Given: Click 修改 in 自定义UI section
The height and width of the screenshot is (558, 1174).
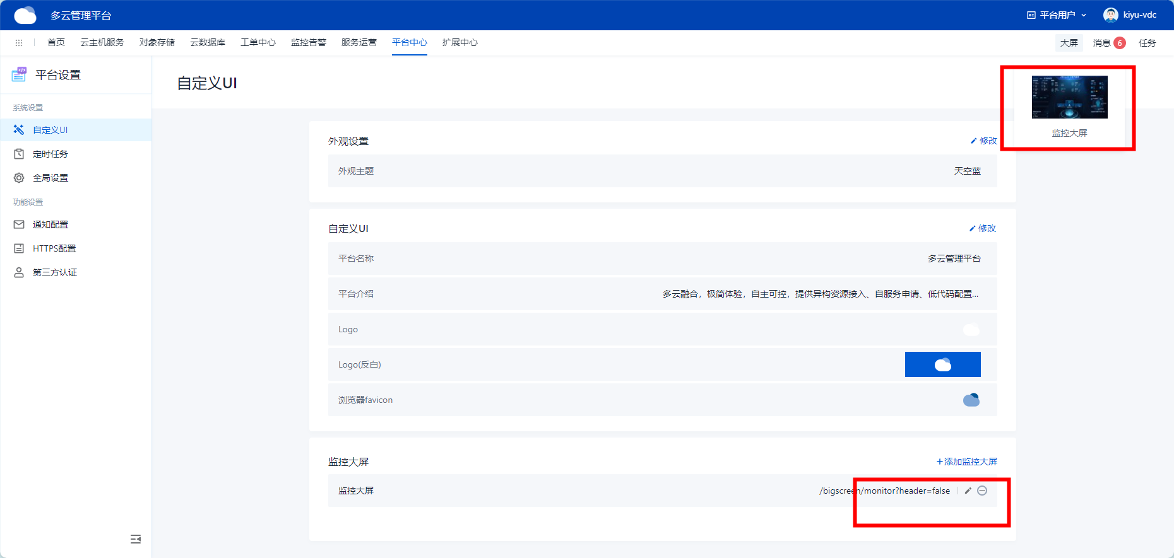Looking at the screenshot, I should 983,228.
